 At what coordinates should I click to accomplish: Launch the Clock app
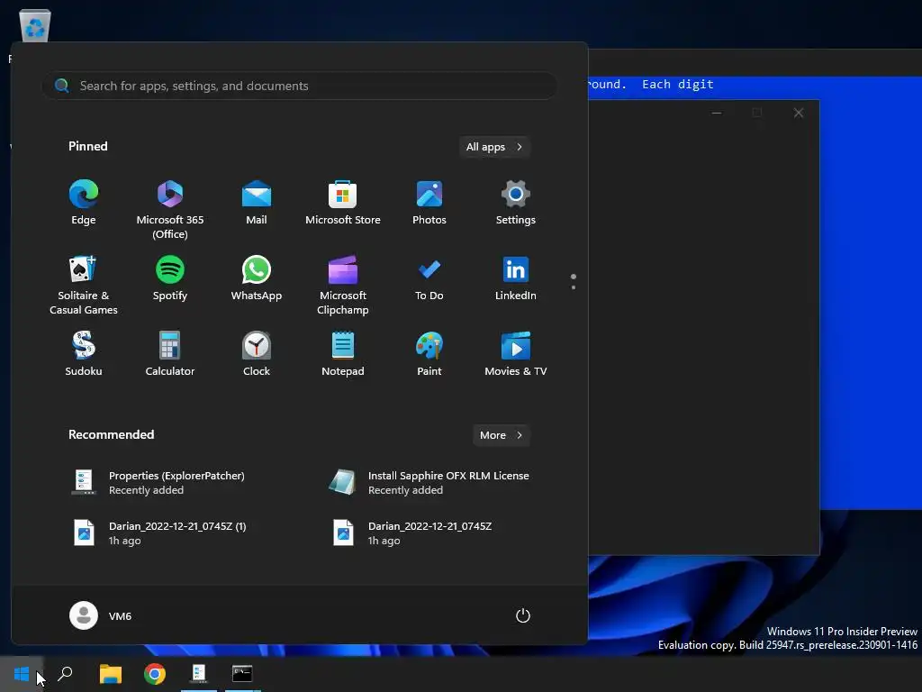click(x=257, y=354)
